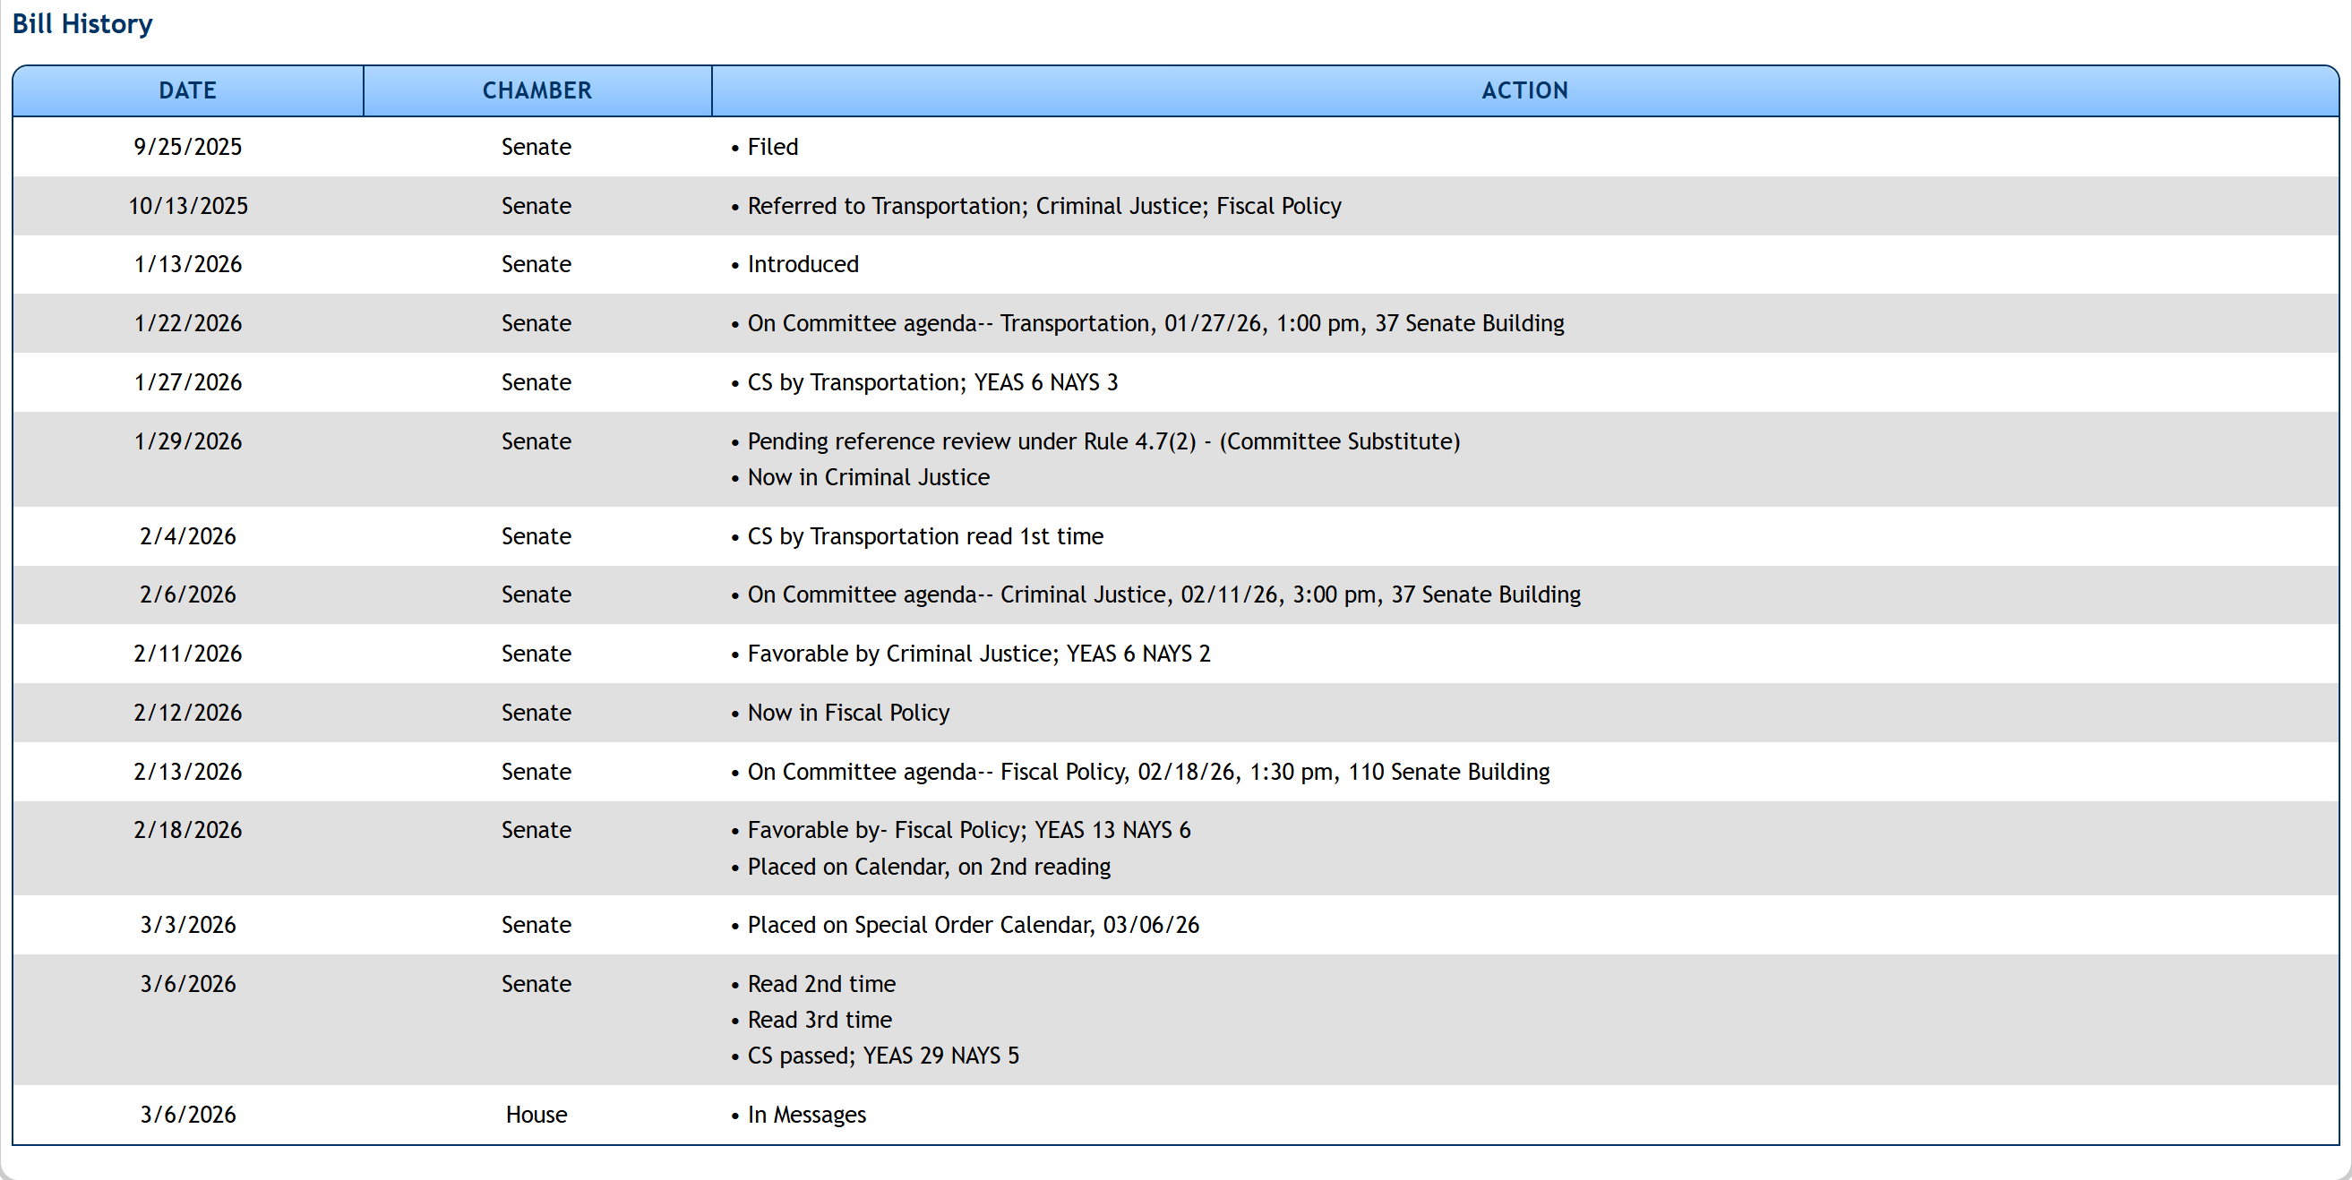Select the 9/25/2025 date cell
Viewport: 2352px width, 1180px height.
point(187,147)
